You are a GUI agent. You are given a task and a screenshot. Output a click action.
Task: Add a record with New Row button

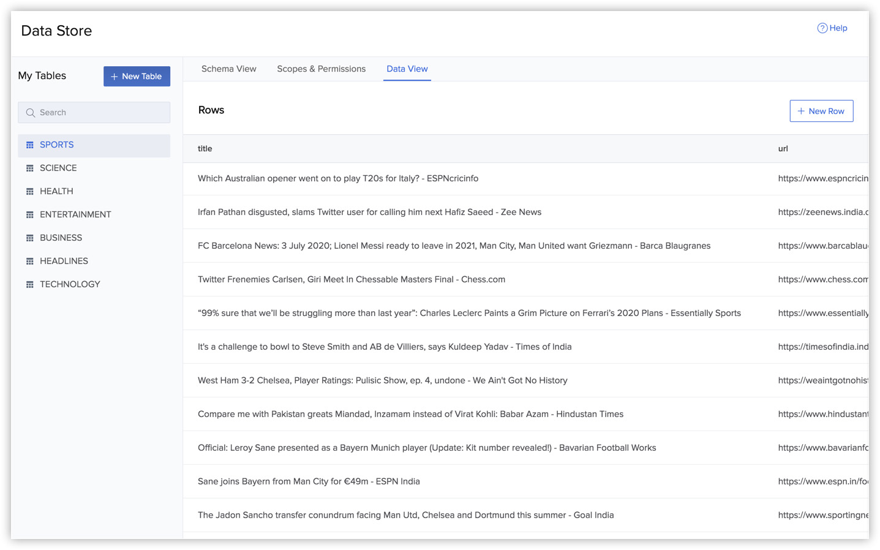821,111
